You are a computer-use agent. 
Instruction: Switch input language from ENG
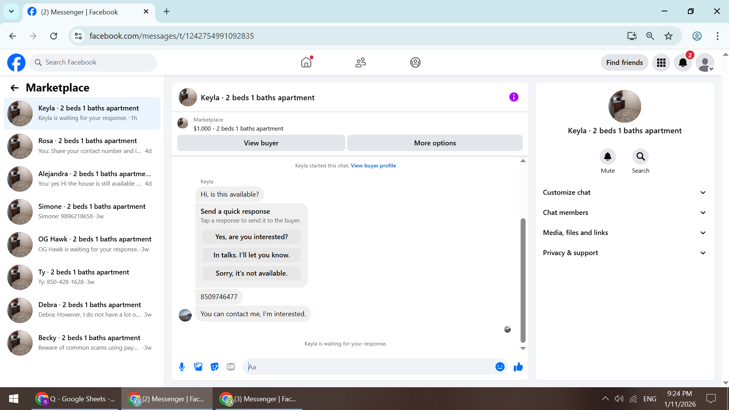tap(650, 399)
